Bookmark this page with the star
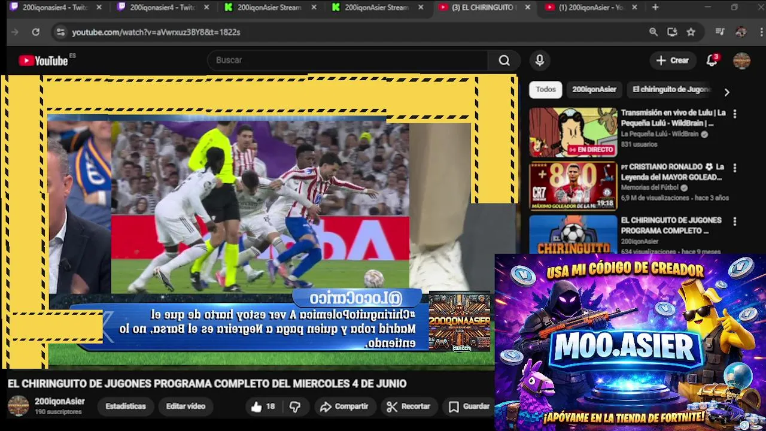 pyautogui.click(x=691, y=32)
